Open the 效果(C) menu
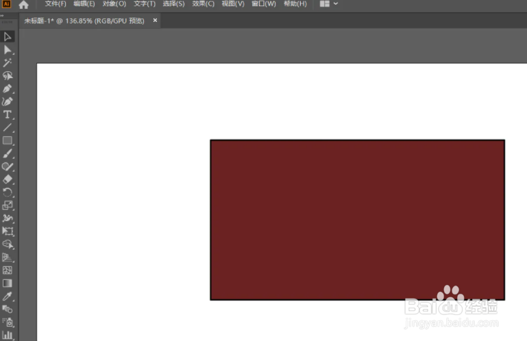Image resolution: width=527 pixels, height=341 pixels. [x=204, y=4]
